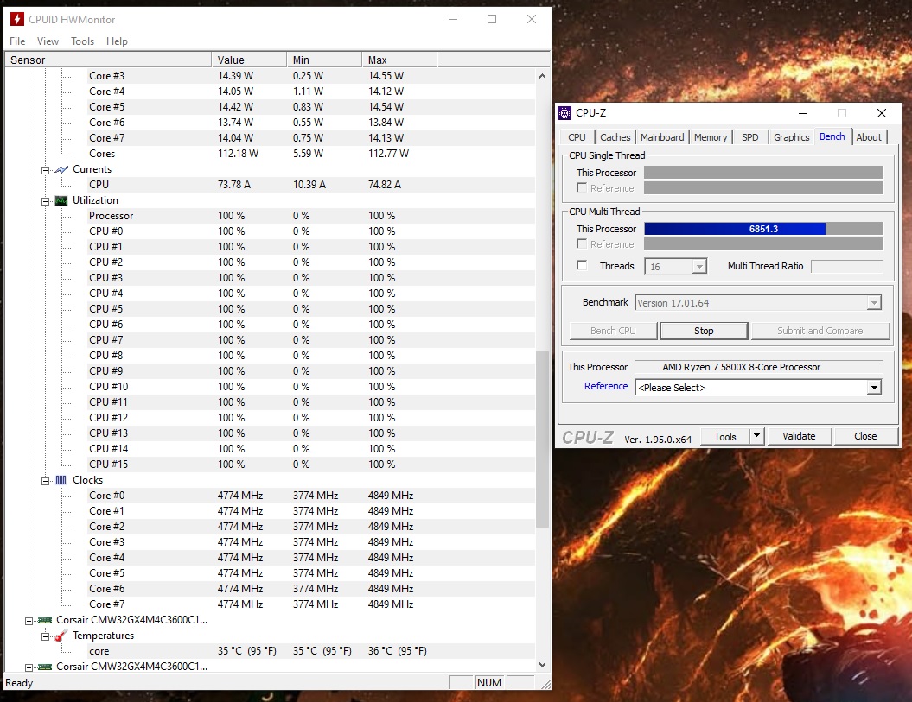Viewport: 912px width, 702px height.
Task: Click the Multi Thread score bar 6851.3
Action: click(763, 229)
